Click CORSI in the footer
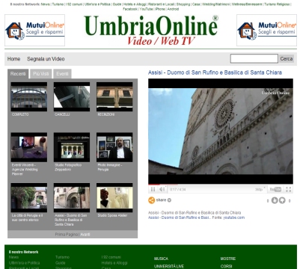Screen dimensions: 303x269 click(226, 266)
